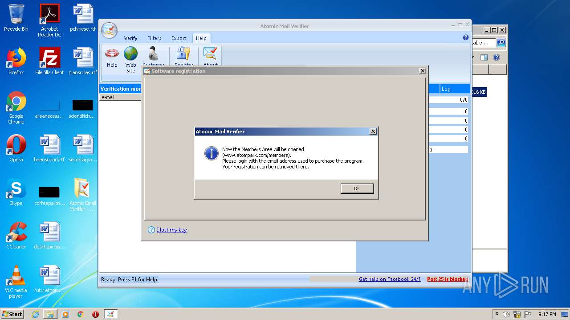Open Atomic Email Verifier desktop folder
Viewport: 570px width, 320px height.
point(83,194)
